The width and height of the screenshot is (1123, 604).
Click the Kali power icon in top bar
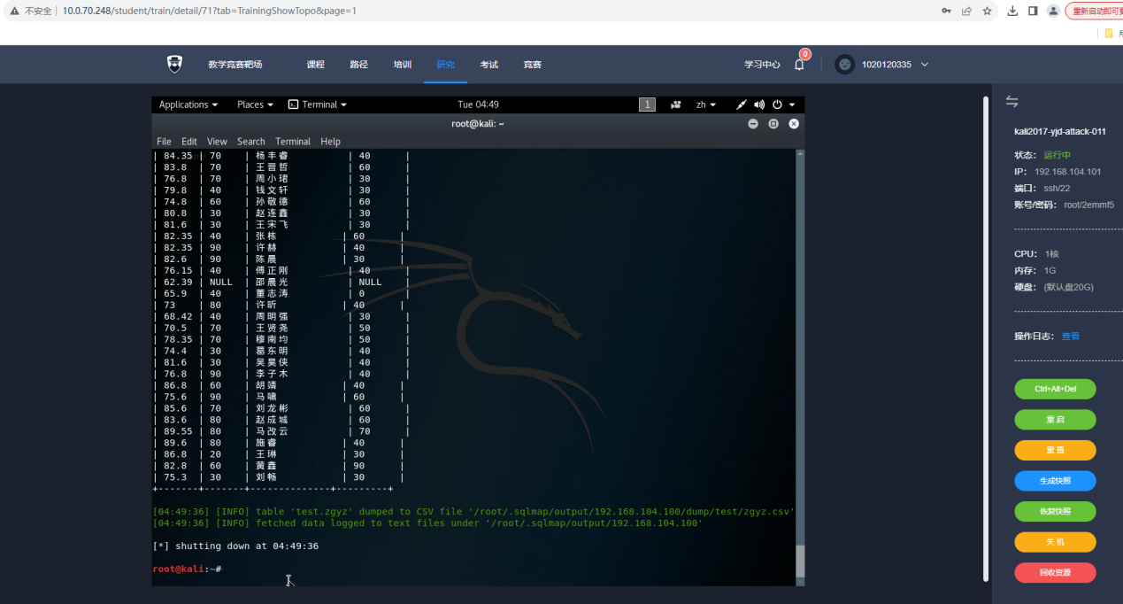click(x=778, y=105)
